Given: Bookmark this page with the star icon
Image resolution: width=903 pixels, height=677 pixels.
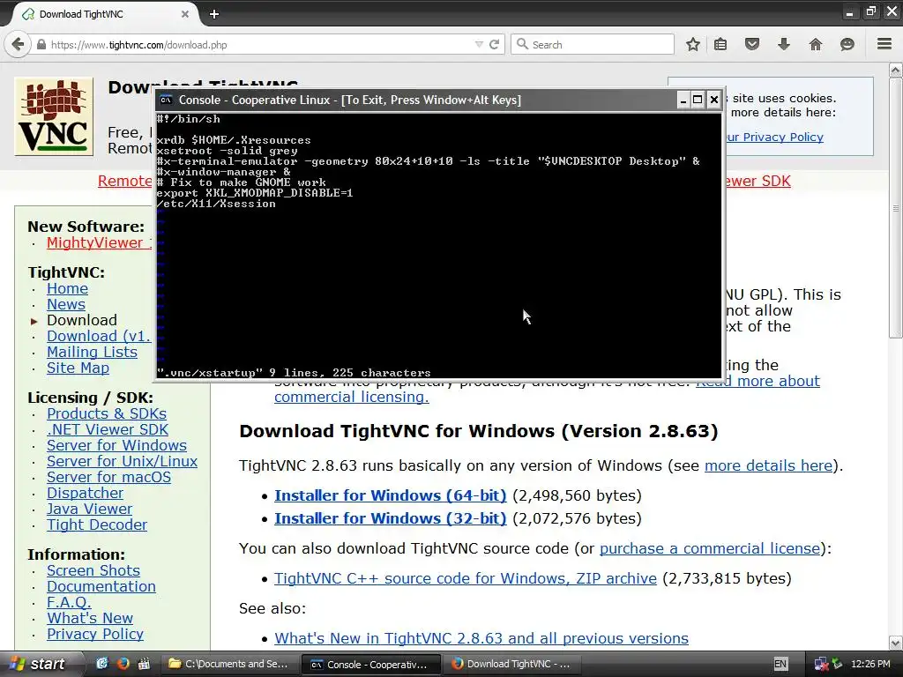Looking at the screenshot, I should pos(693,44).
